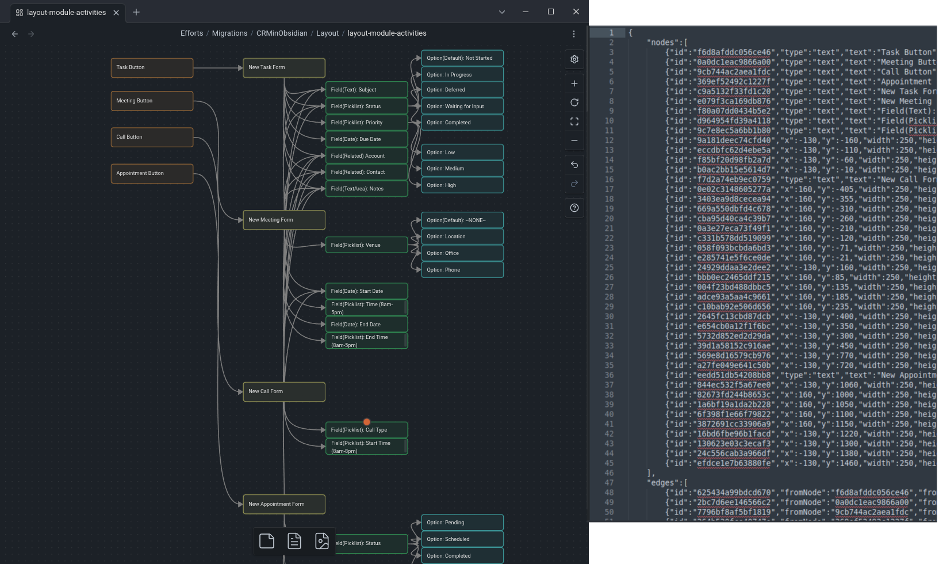This screenshot has height=564, width=939.
Task: Select Option: Phone node
Action: 462,270
